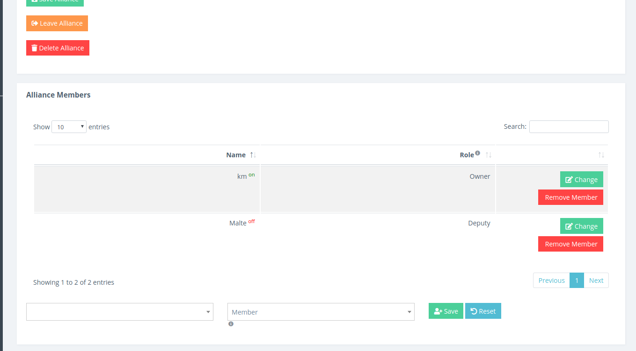Go to the Next page

596,280
